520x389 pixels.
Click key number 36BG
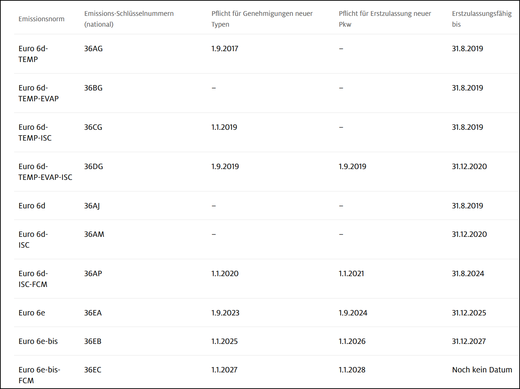tap(93, 88)
